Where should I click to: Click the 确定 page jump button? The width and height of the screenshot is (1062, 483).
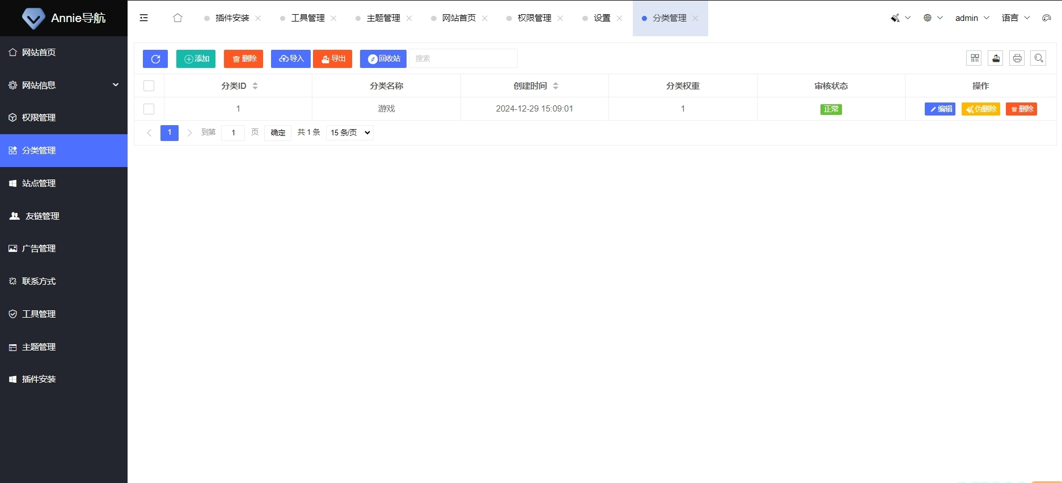[x=278, y=132]
